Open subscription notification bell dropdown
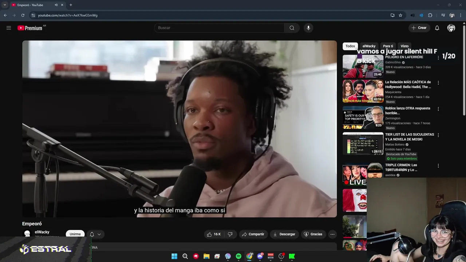Screen dimensions: 466x262 pos(95,234)
